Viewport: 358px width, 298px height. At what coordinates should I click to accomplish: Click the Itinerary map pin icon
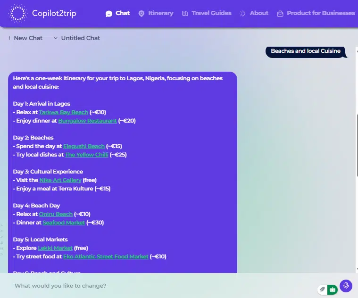tap(142, 14)
